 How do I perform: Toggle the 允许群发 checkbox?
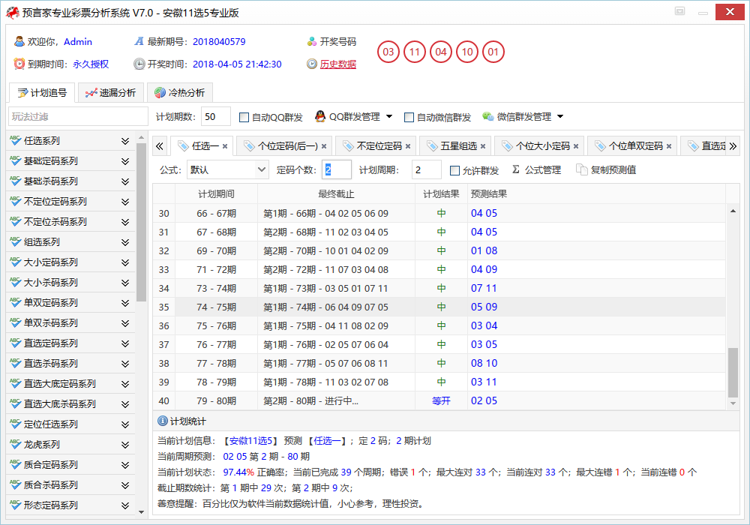(455, 171)
